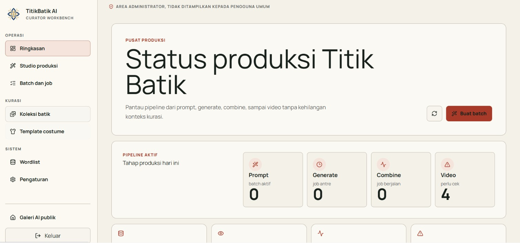Click the eye icon on bottom summary card

pyautogui.click(x=221, y=233)
